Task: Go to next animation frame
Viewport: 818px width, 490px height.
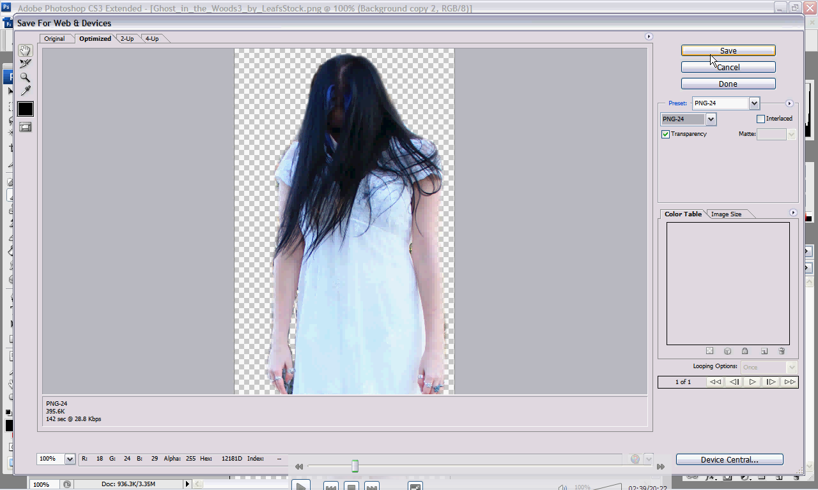Action: coord(771,382)
